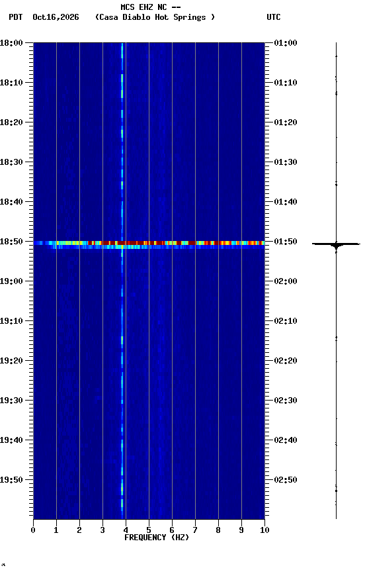
Task: Click the '01:40' UTC time label
Action: [286, 202]
